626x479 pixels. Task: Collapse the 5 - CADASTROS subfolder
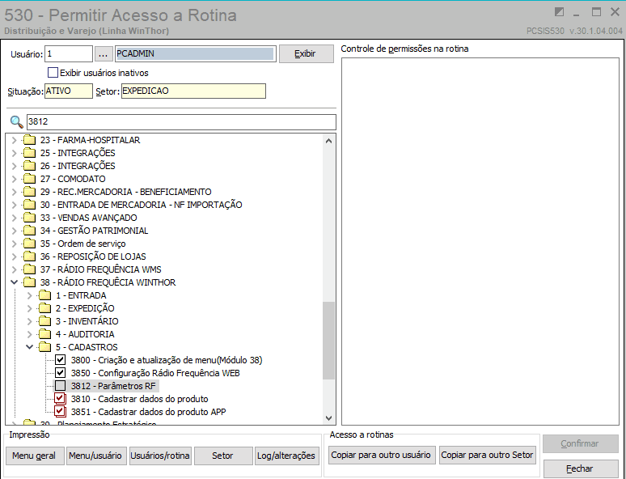30,347
